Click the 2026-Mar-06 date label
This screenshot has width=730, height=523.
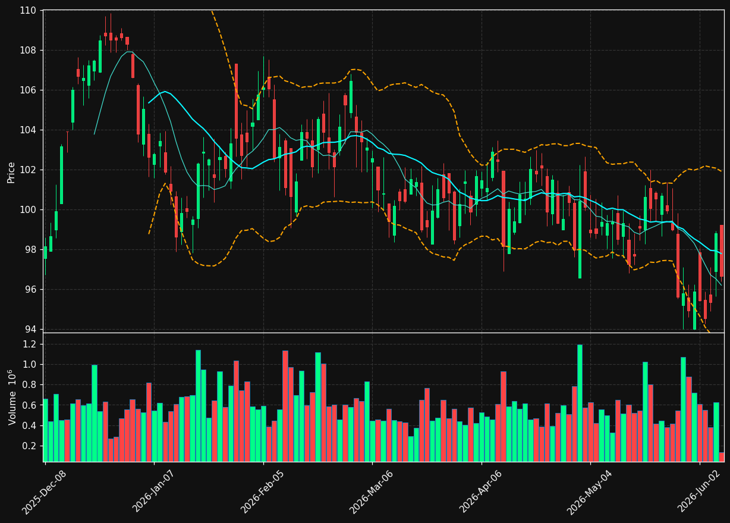pos(372,492)
